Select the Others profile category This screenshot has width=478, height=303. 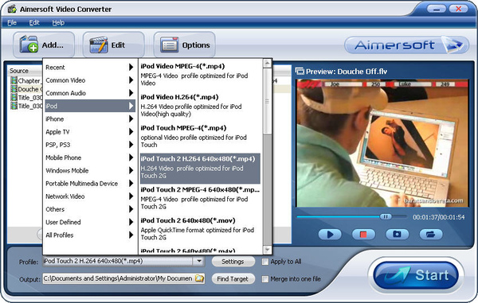click(x=89, y=209)
